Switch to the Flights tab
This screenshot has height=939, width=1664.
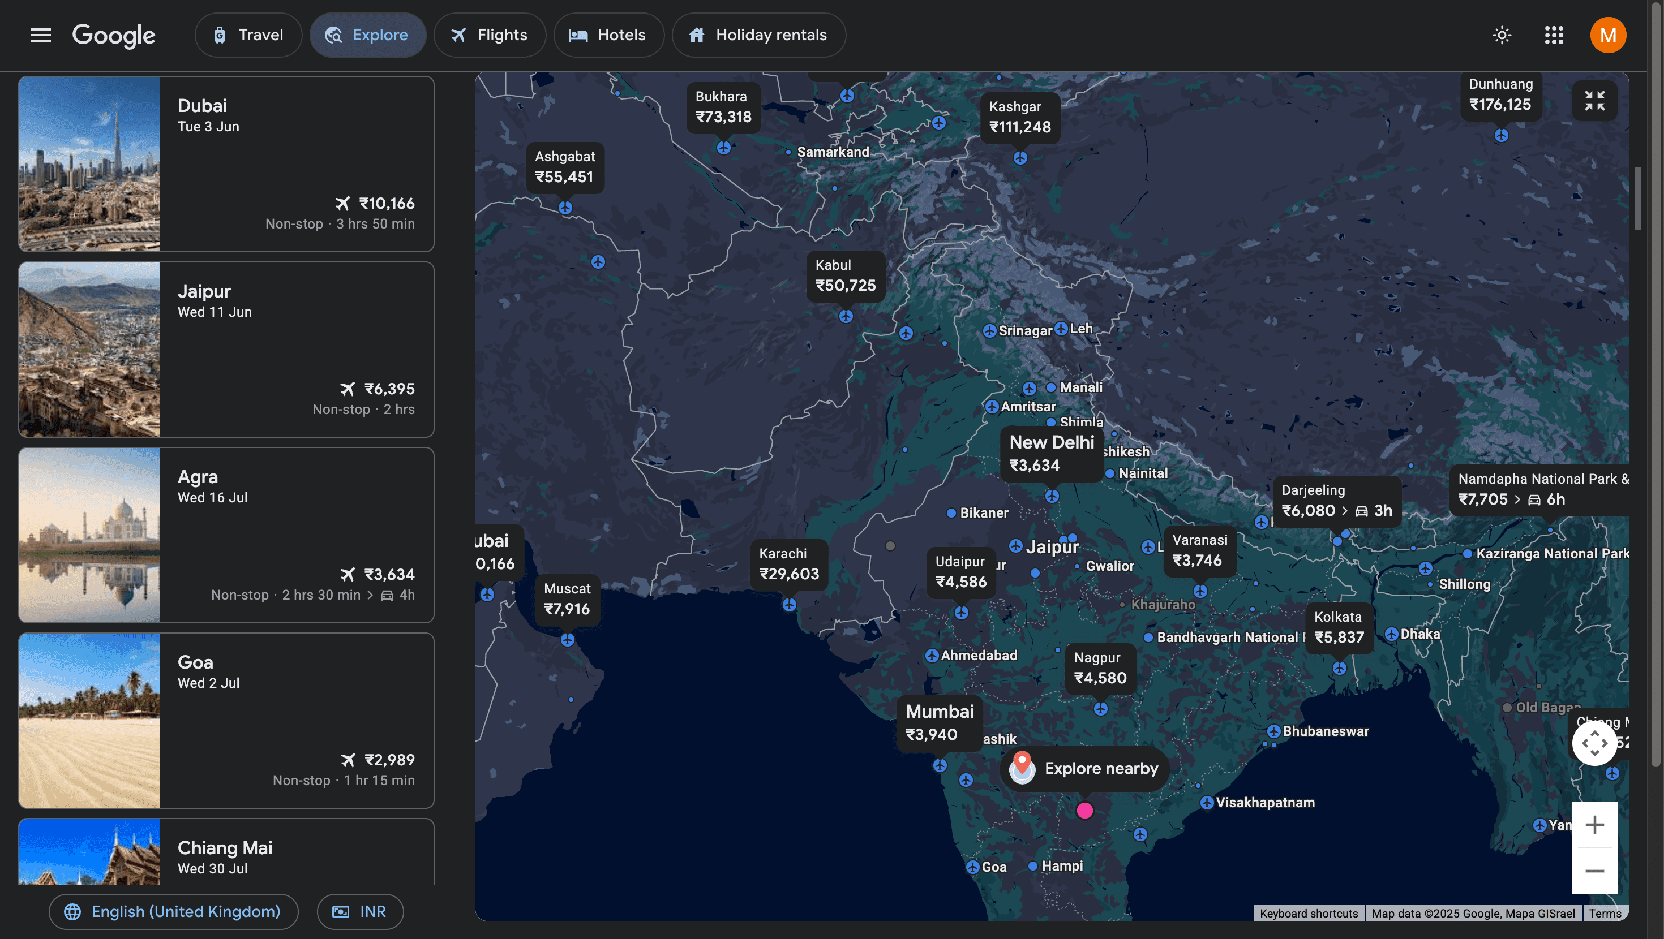tap(489, 35)
